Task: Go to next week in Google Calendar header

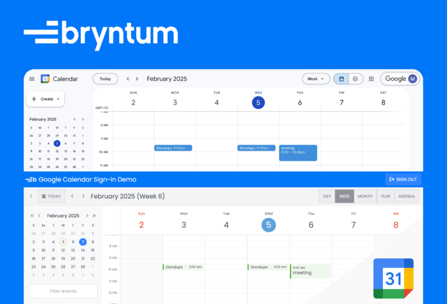Action: pos(137,79)
